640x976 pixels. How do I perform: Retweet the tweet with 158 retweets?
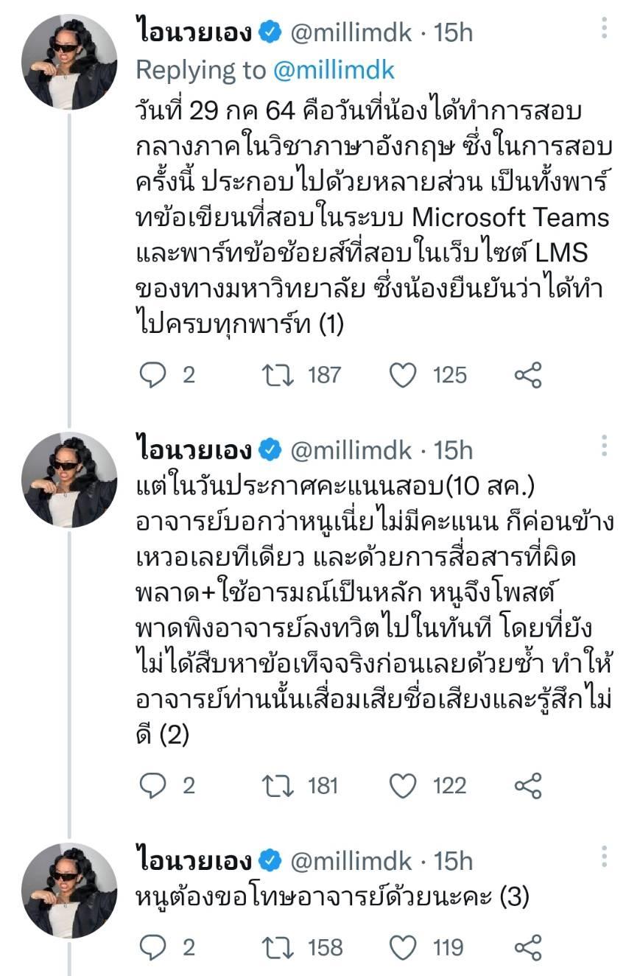(278, 947)
